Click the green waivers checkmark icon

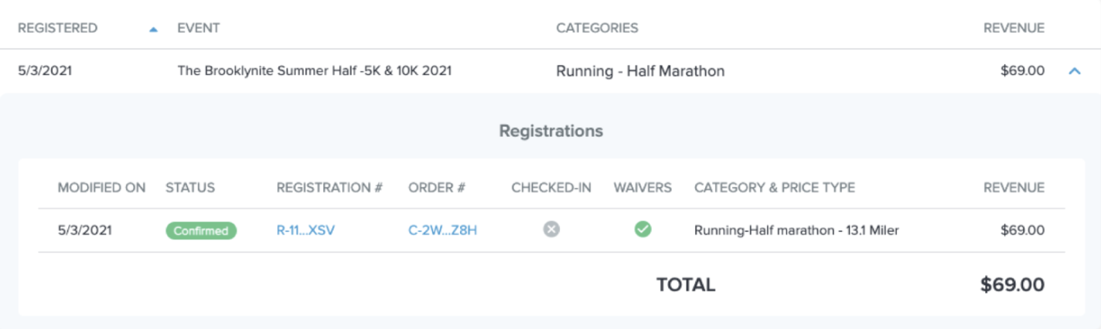click(643, 229)
